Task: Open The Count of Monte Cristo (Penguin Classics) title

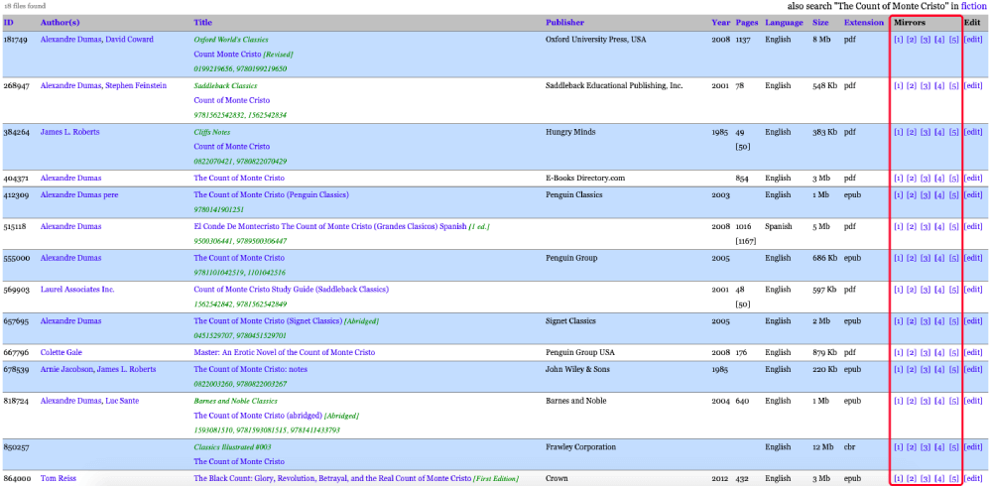Action: (271, 195)
